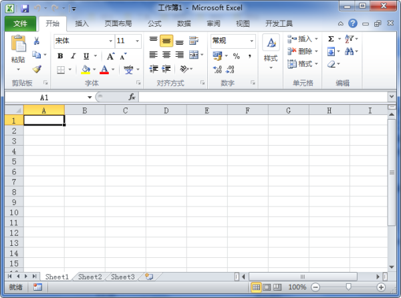This screenshot has width=401, height=298.
Task: Click the Borders icon
Action: click(x=61, y=69)
